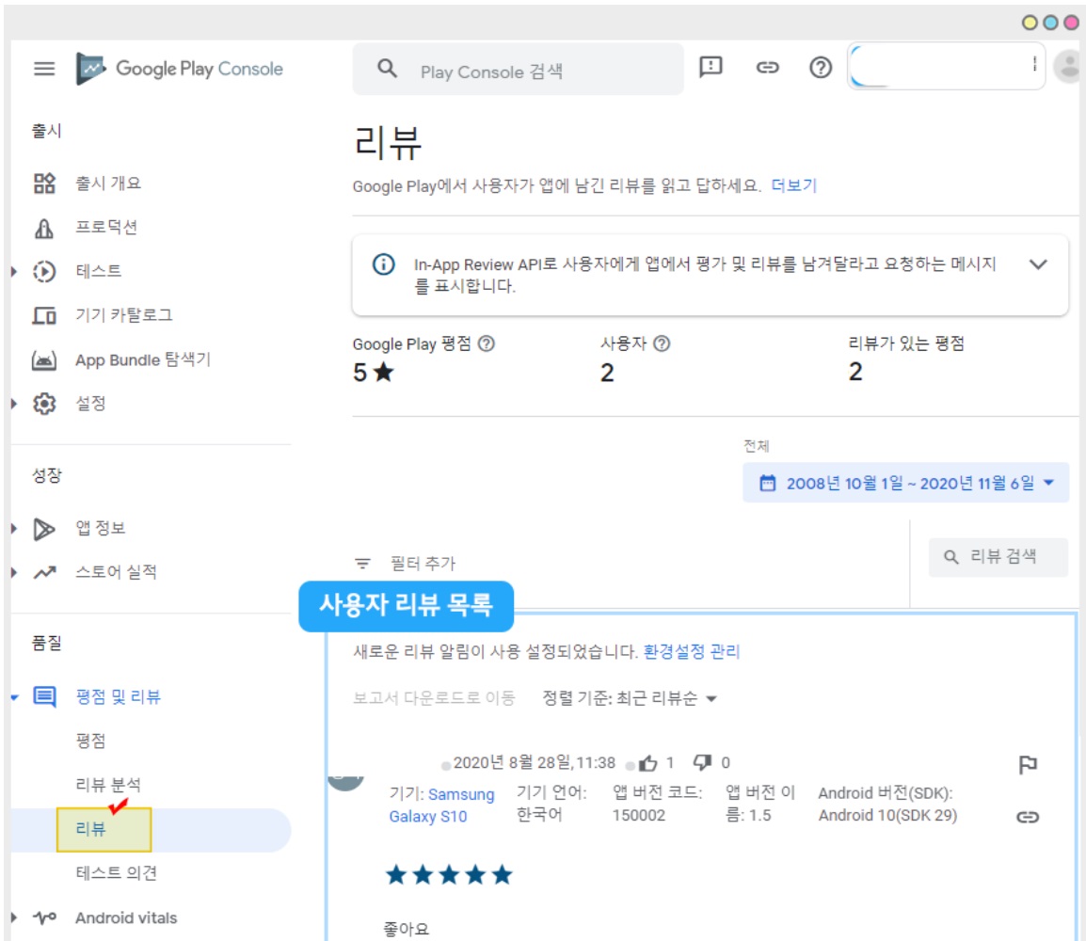Click the Android 10(SDK 29) value

point(888,816)
